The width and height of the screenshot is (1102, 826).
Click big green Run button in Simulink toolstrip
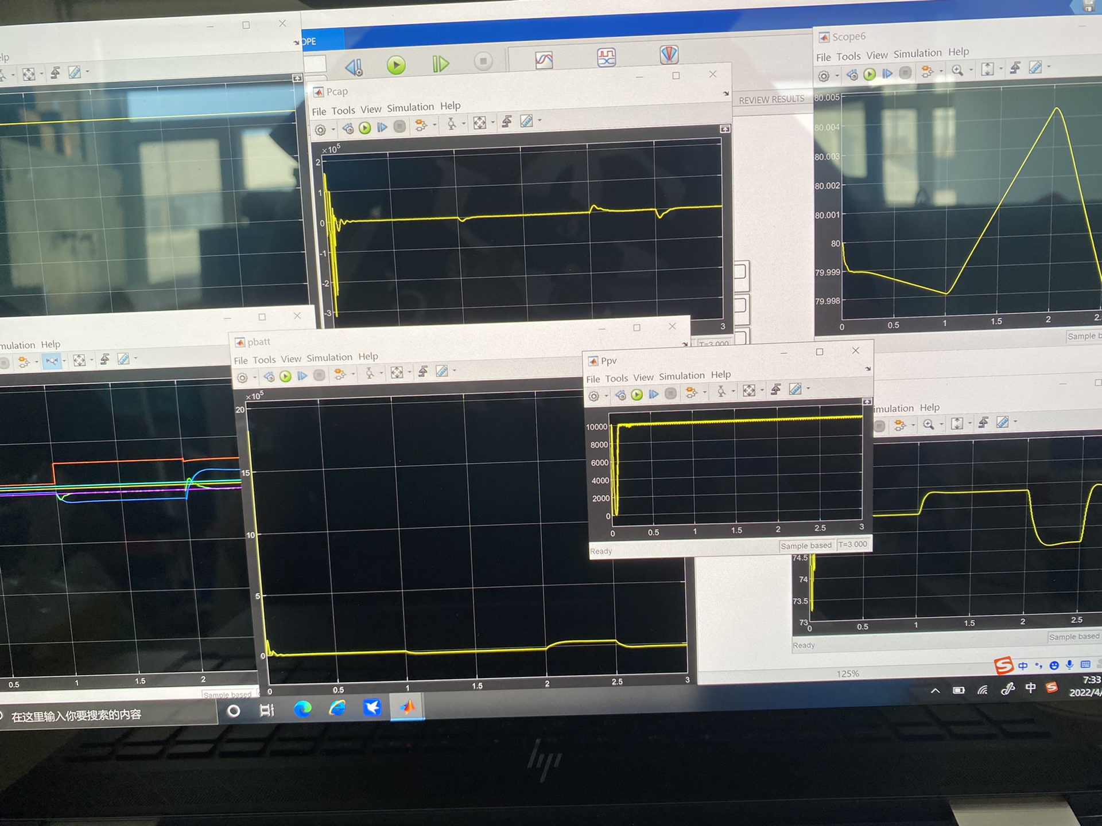click(x=396, y=65)
